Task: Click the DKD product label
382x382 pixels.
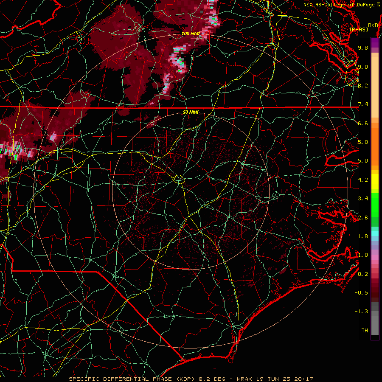Action: (x=373, y=25)
